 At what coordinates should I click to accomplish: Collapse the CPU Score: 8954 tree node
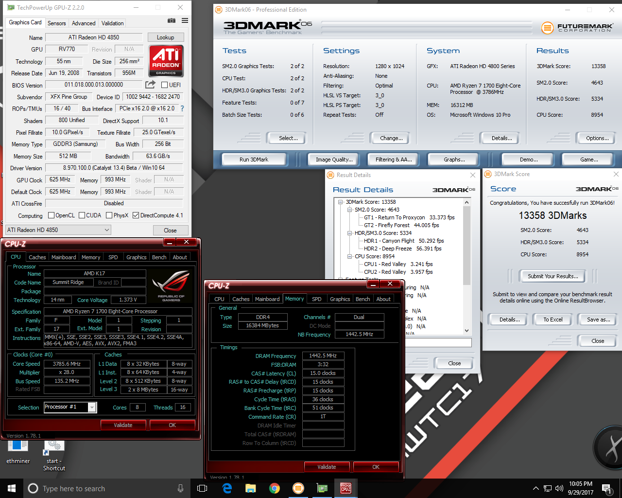click(x=349, y=256)
